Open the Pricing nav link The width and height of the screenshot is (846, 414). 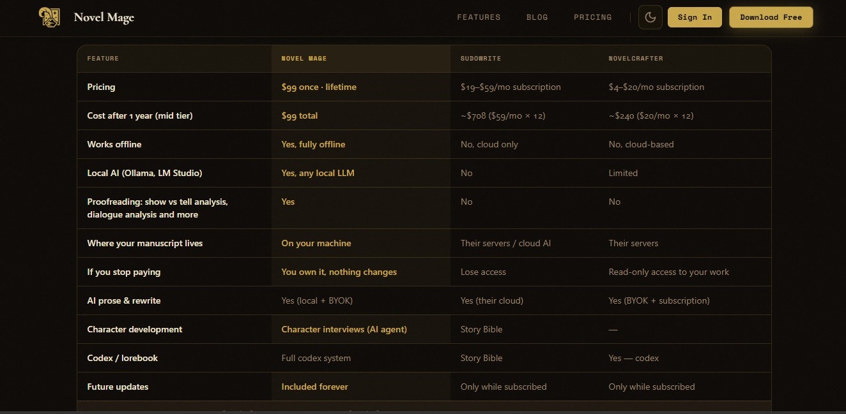click(592, 17)
